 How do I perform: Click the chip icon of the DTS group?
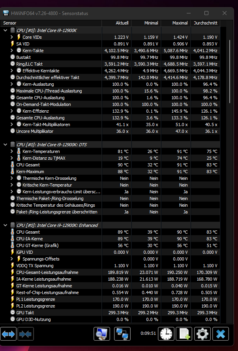click(x=13, y=144)
